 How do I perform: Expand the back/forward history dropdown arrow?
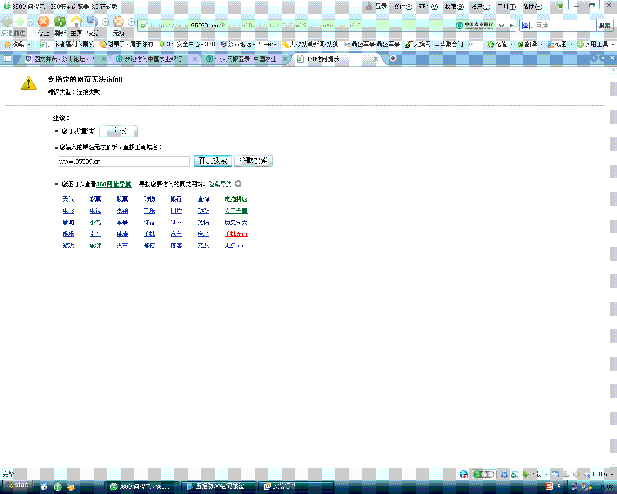tap(30, 22)
